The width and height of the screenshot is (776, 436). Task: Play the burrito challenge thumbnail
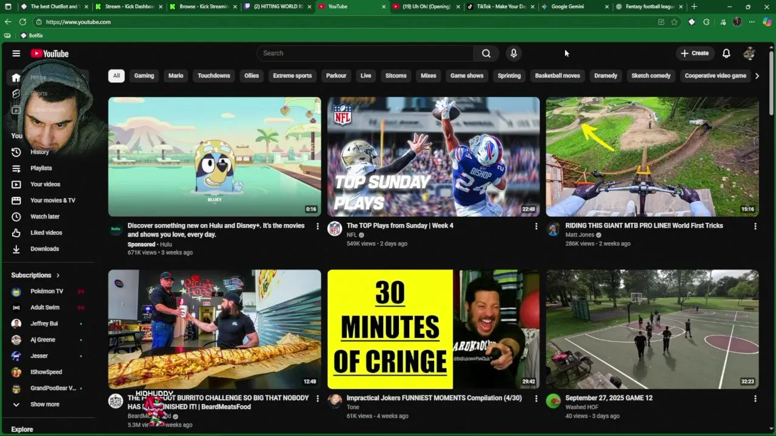pyautogui.click(x=215, y=329)
